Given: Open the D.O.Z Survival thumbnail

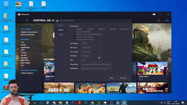Looking at the screenshot, I should click(121, 88).
